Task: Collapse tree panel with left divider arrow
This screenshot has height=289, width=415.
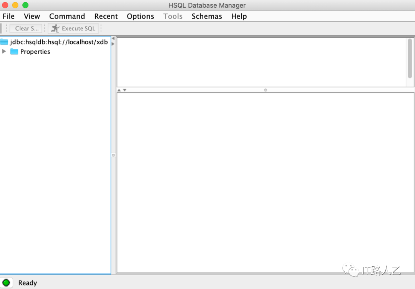Action: pos(113,38)
